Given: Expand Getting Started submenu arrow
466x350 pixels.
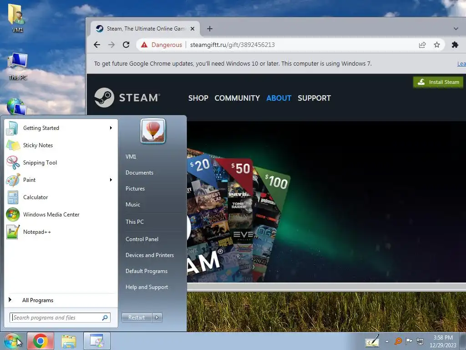Looking at the screenshot, I should point(111,128).
